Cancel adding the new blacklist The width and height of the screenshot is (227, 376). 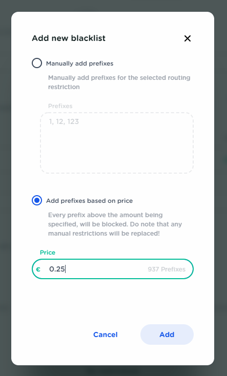coord(106,335)
